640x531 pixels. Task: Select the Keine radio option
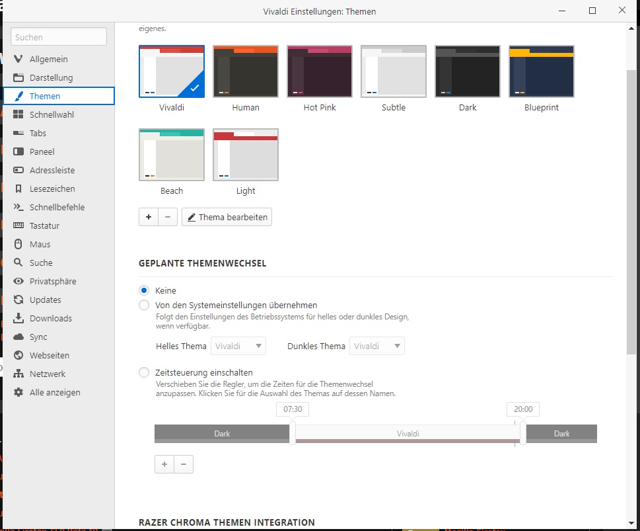(144, 291)
